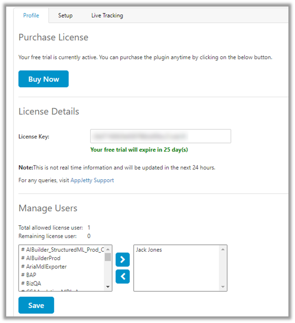The width and height of the screenshot is (295, 323).
Task: Click down arrow of licensed users list
Action: pos(222,287)
